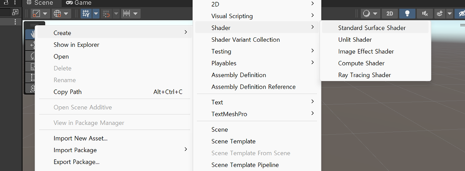The height and width of the screenshot is (171, 465).
Task: Choose Show in Explorer from context menu
Action: [x=76, y=45]
